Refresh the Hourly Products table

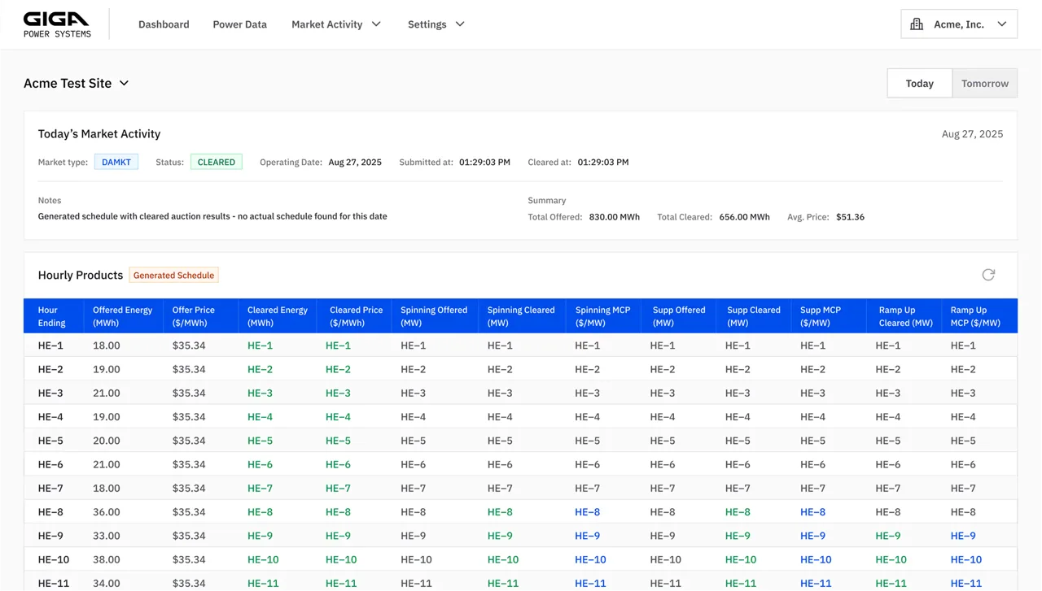click(x=988, y=275)
